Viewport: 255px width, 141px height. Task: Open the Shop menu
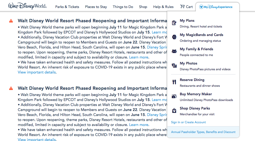143,7
